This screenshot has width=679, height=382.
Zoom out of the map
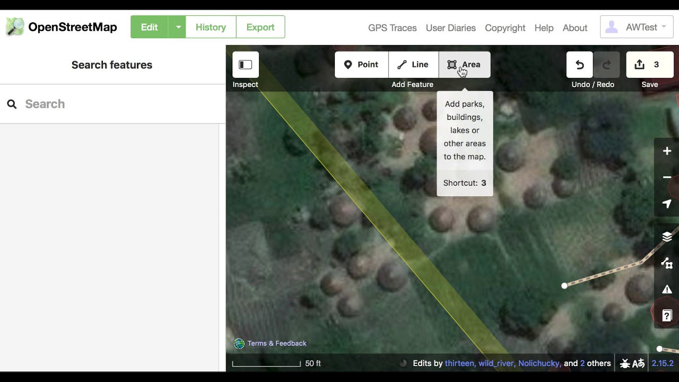[667, 177]
